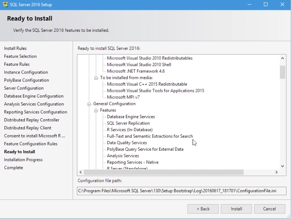The width and height of the screenshot is (292, 219).
Task: Cancel the SQL Server setup
Action: (269, 209)
